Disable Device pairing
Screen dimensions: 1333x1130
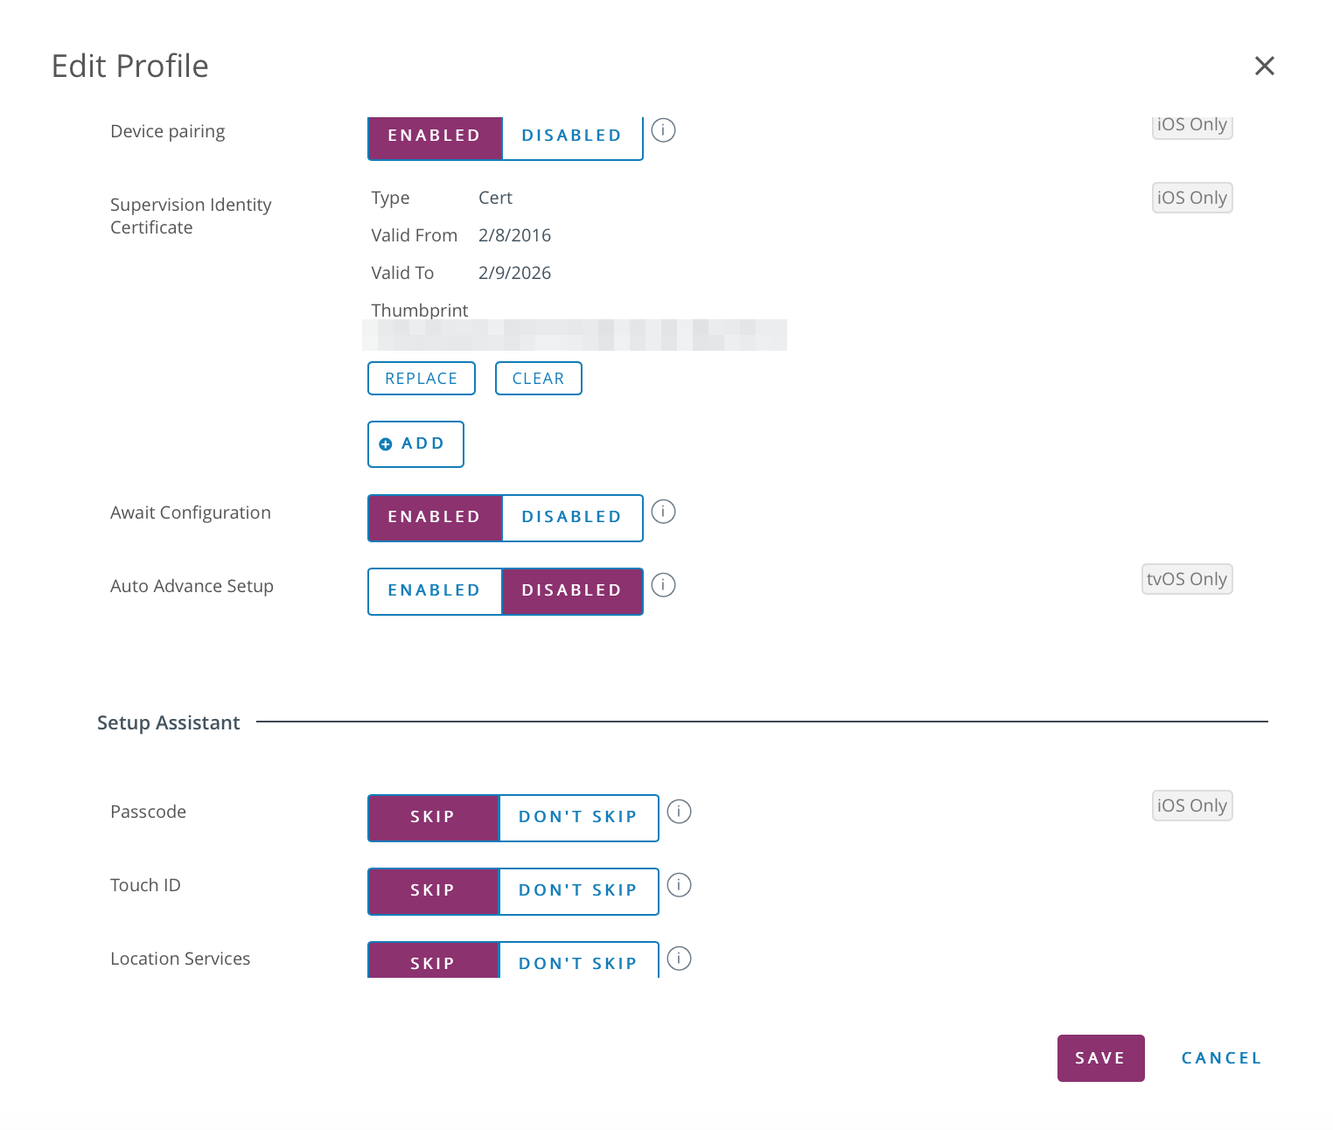(x=572, y=136)
